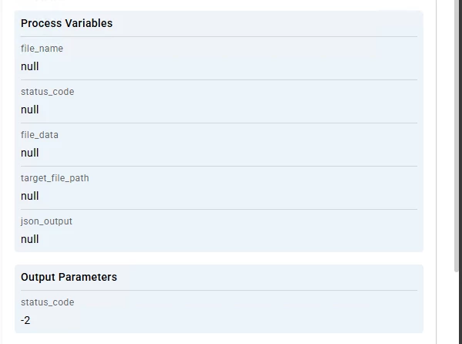Select the target_file_path variable label
Image resolution: width=462 pixels, height=344 pixels.
pos(55,178)
